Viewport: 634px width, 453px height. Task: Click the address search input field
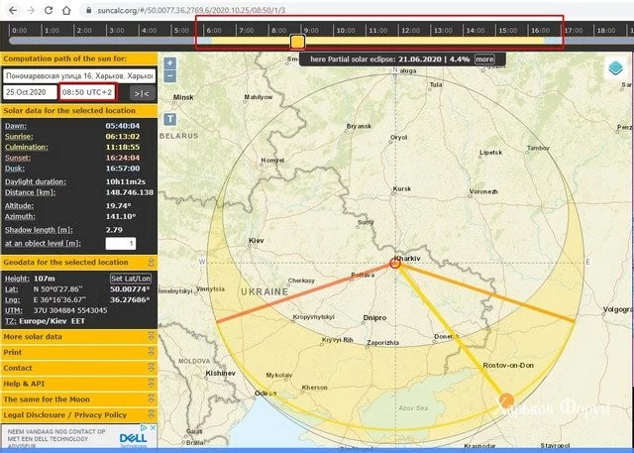[x=78, y=75]
